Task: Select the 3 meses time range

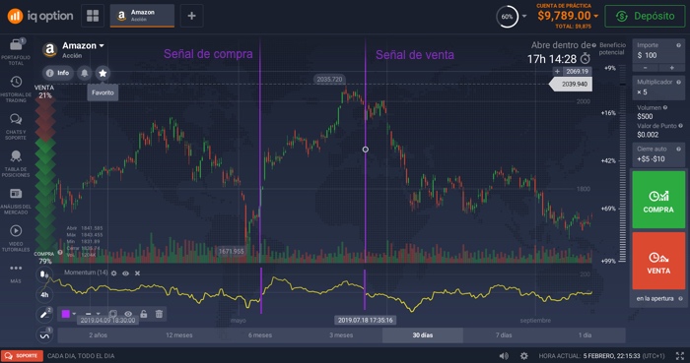Action: click(x=341, y=334)
